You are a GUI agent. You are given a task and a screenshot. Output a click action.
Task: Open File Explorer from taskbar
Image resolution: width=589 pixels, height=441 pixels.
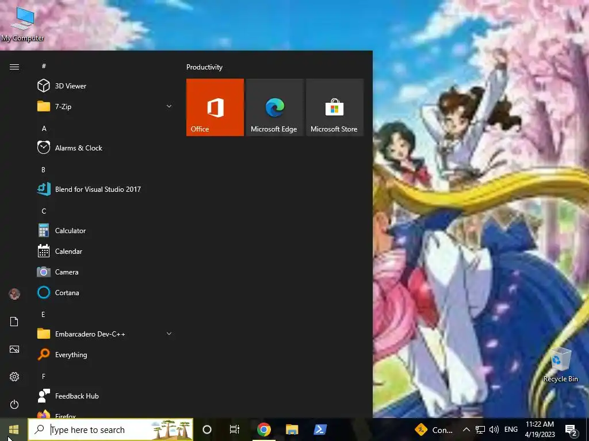pos(292,430)
